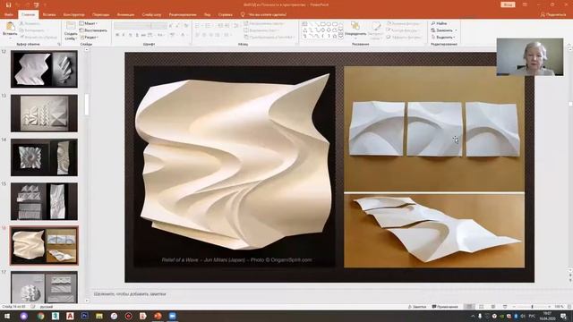Select slide 17 thumbnail
The width and height of the screenshot is (573, 322).
point(44,287)
